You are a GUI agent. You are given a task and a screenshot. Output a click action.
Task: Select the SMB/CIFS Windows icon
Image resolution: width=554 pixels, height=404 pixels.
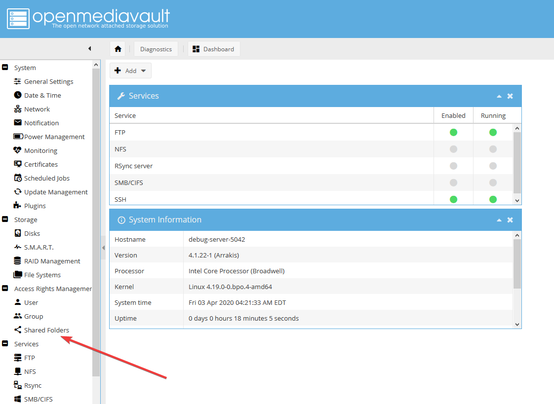pos(18,399)
